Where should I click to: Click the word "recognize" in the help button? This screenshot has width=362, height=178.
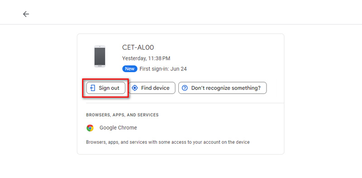pos(217,88)
